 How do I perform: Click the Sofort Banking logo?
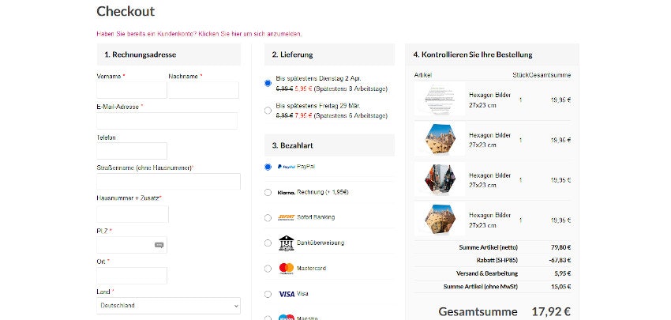coord(286,217)
